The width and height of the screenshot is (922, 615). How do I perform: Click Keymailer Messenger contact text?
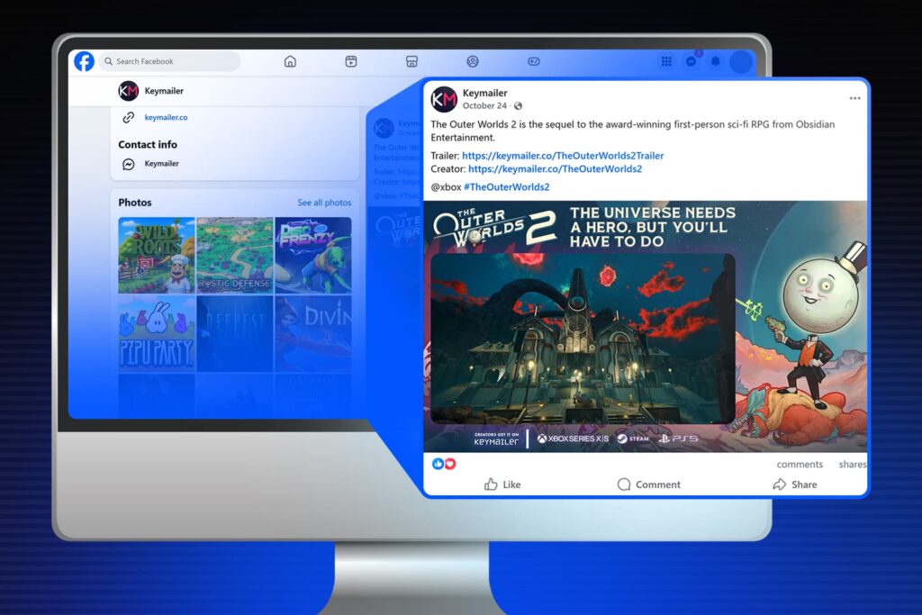click(x=162, y=164)
